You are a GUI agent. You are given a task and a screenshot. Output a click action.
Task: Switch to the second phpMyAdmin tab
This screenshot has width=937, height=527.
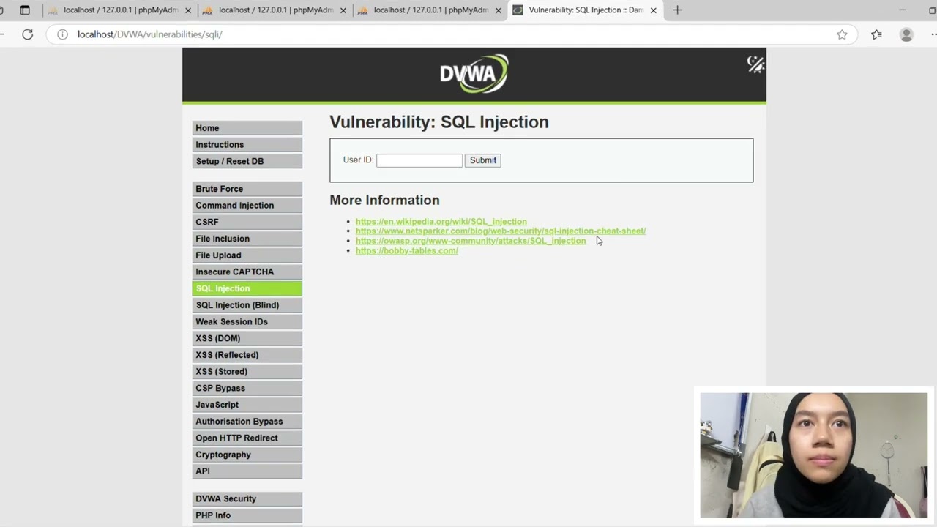click(274, 10)
